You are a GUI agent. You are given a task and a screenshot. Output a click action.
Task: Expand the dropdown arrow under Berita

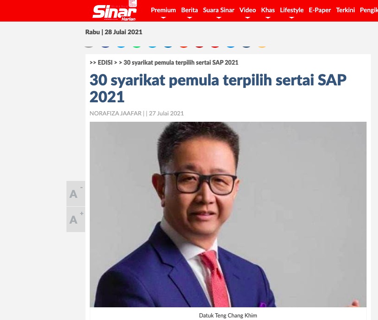click(x=190, y=18)
